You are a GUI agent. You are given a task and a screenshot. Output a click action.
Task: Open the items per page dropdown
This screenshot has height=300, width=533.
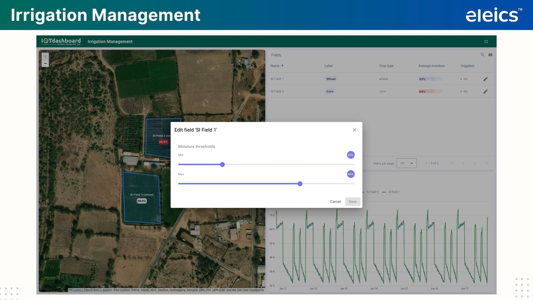[407, 163]
